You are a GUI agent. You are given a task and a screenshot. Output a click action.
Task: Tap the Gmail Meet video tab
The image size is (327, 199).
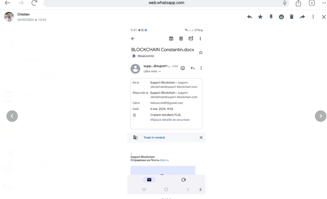click(x=184, y=180)
